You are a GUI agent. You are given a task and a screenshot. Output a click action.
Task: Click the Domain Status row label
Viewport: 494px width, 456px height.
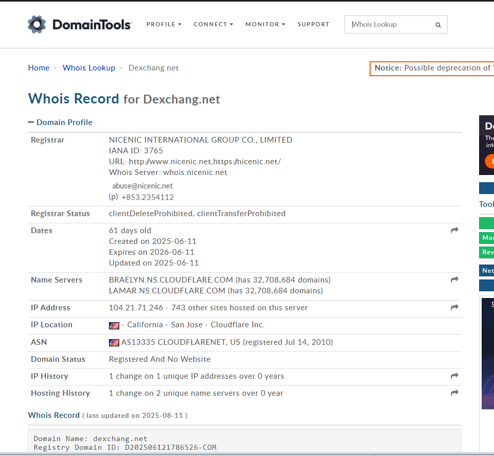pyautogui.click(x=58, y=359)
